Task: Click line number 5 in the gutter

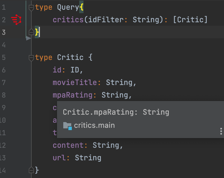Action: tap(4, 58)
